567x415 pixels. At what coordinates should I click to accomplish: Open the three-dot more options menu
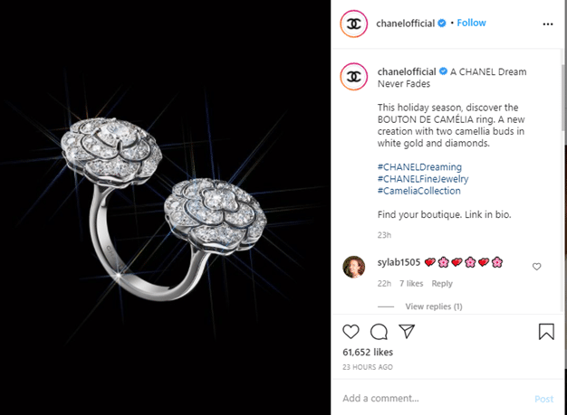(548, 24)
